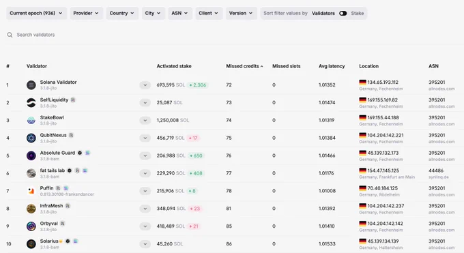Open the City filter dropdown
This screenshot has width=464, height=253.
click(153, 14)
